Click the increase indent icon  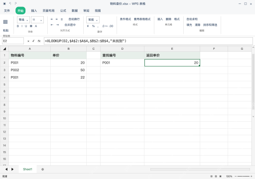pos(57,25)
